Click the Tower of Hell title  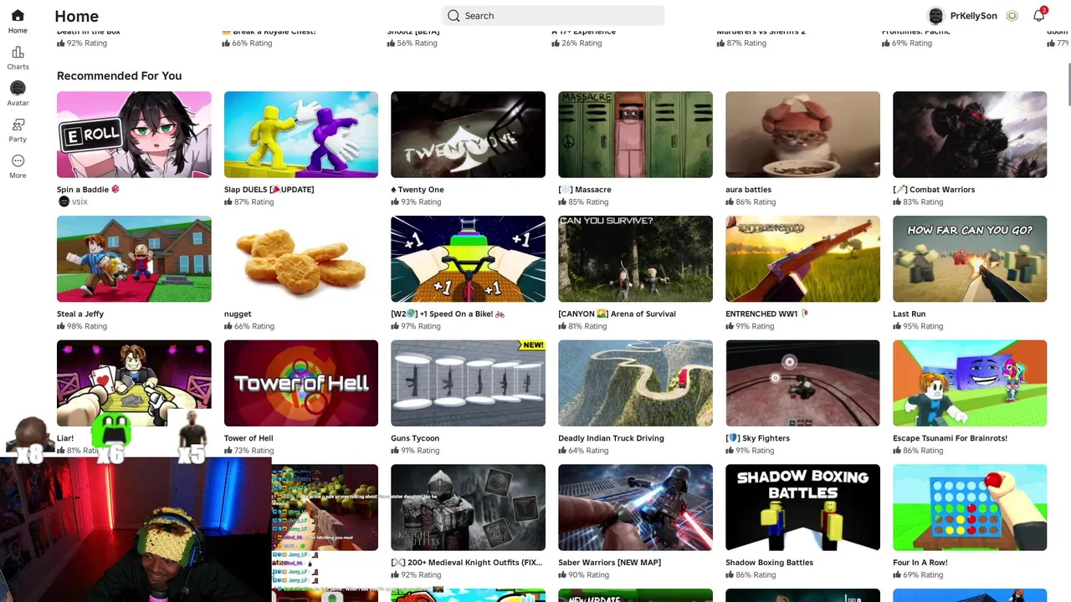pos(249,438)
